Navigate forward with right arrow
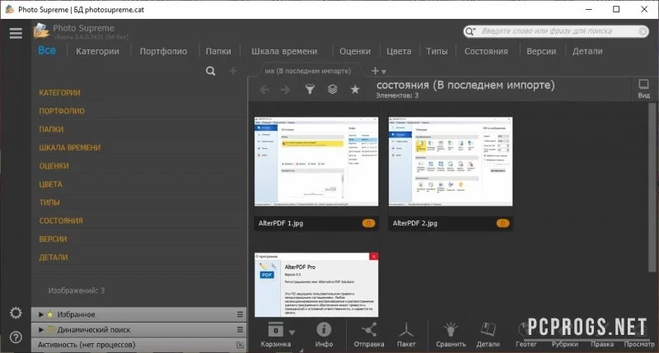The width and height of the screenshot is (659, 353). pos(285,90)
